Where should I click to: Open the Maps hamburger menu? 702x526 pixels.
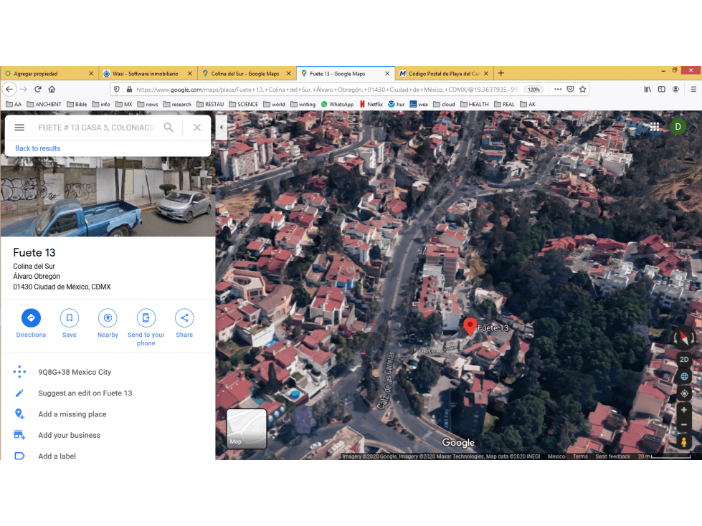click(19, 128)
